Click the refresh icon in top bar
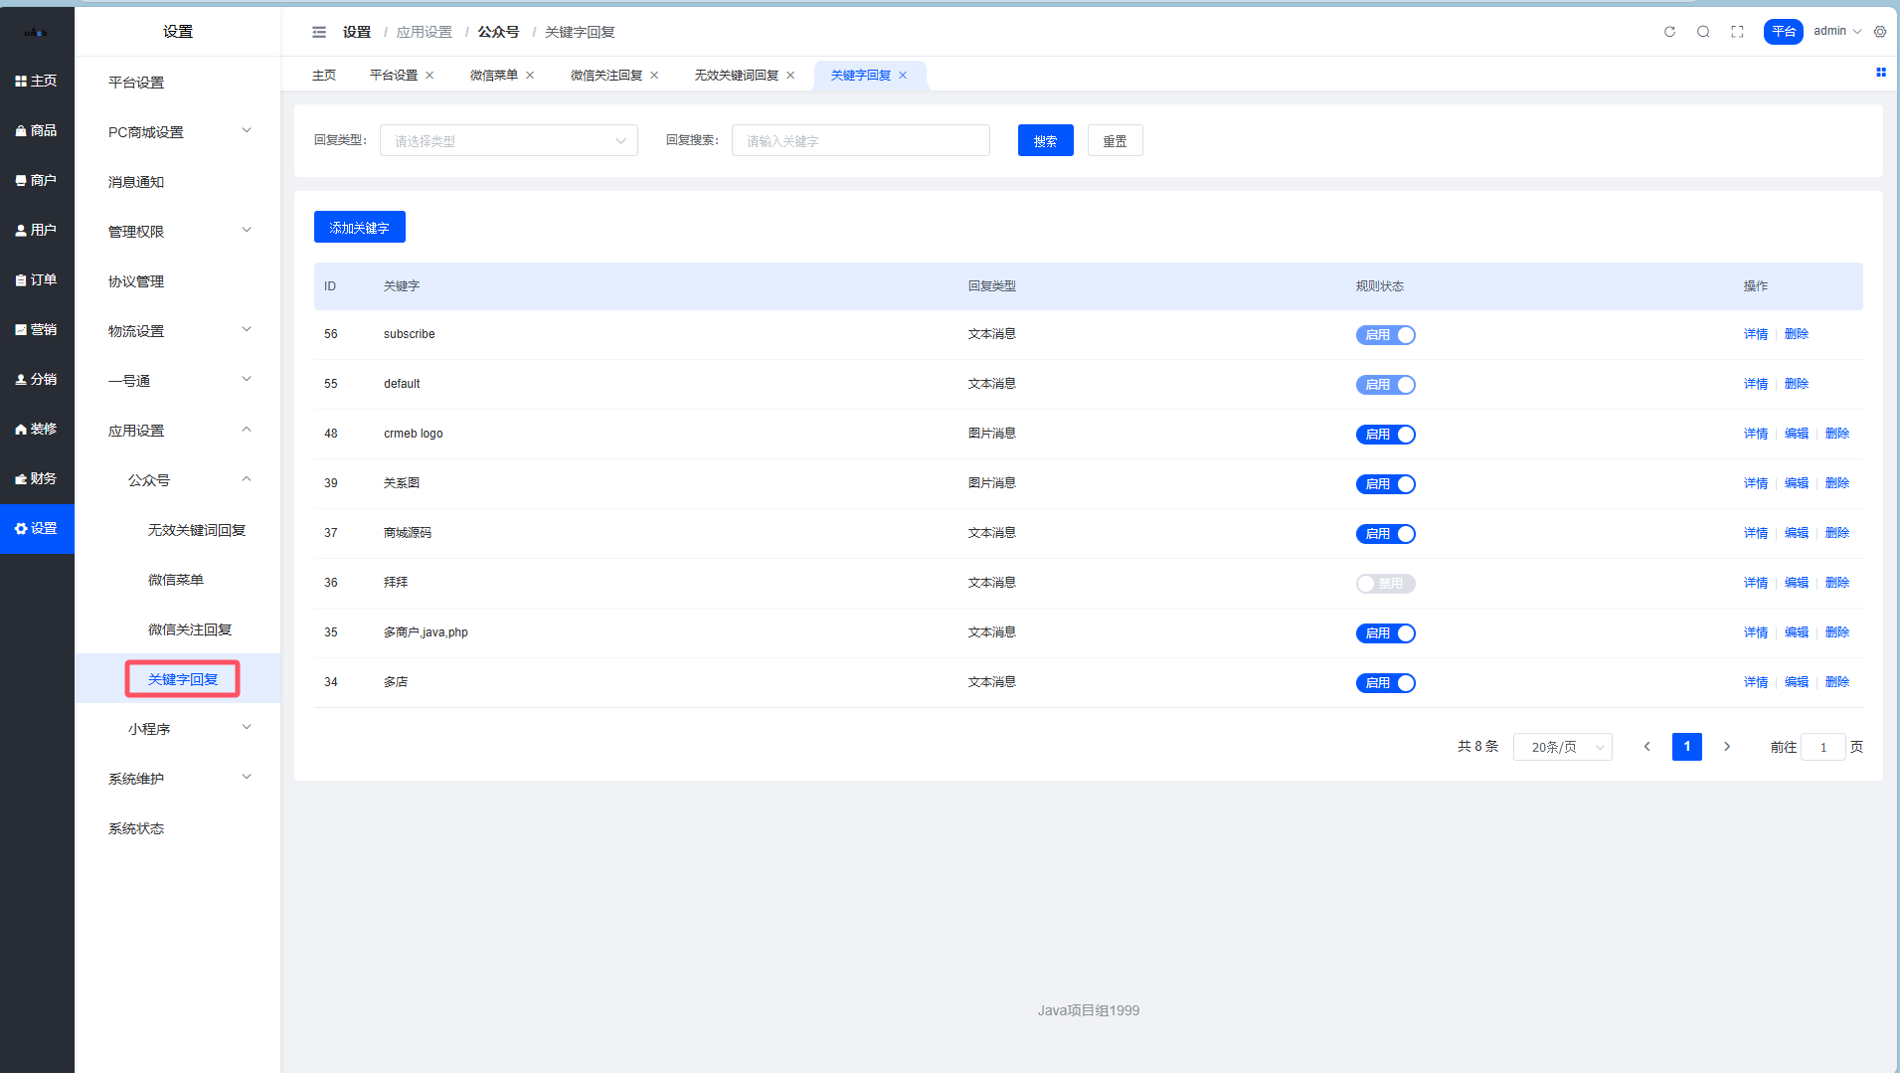The height and width of the screenshot is (1073, 1900). [x=1669, y=32]
